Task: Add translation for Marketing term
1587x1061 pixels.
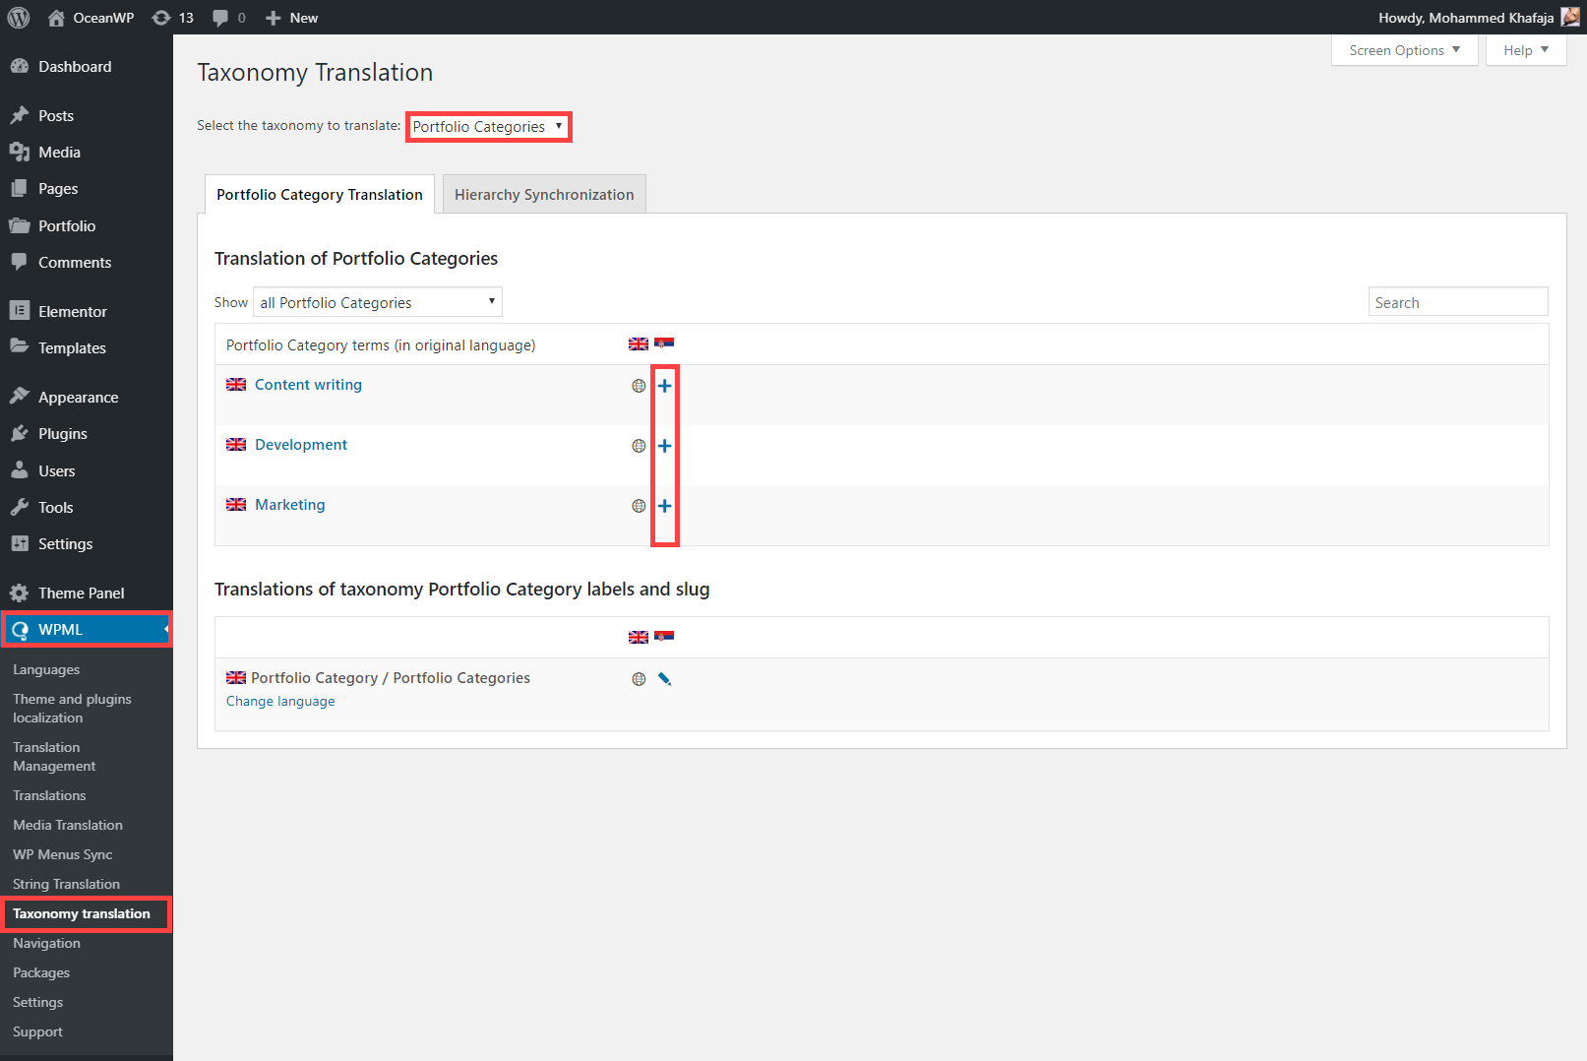Action: click(x=665, y=506)
